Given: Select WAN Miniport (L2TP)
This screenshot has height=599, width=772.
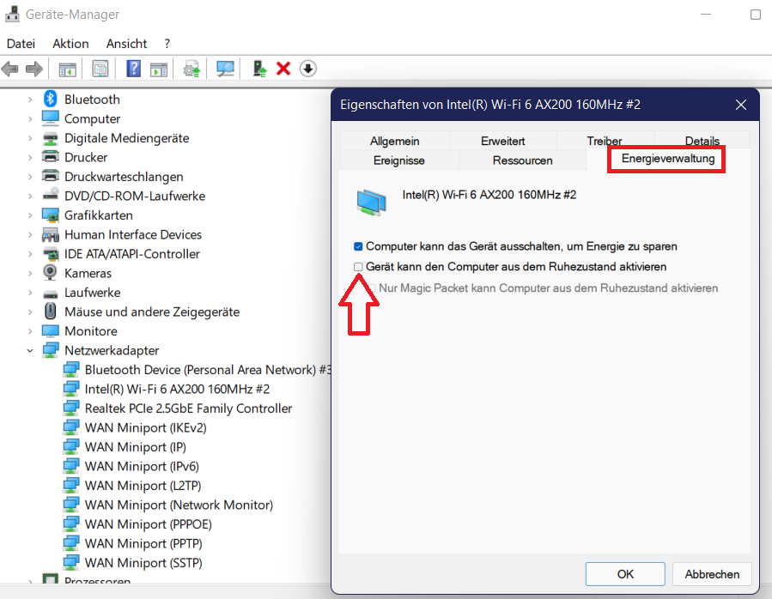Looking at the screenshot, I should 143,486.
